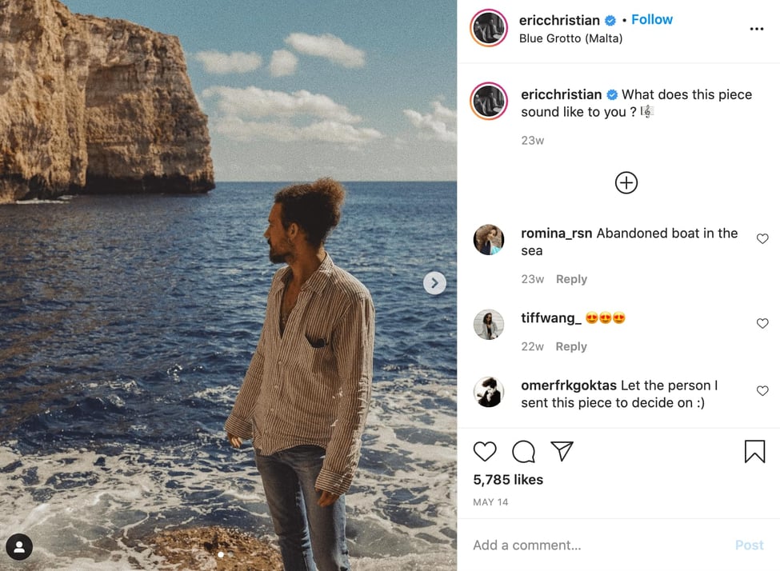View the 5,785 likes list
The height and width of the screenshot is (571, 780).
[x=508, y=480]
